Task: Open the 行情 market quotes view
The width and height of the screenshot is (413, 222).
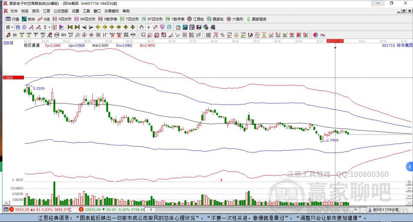Action: (x=12, y=19)
